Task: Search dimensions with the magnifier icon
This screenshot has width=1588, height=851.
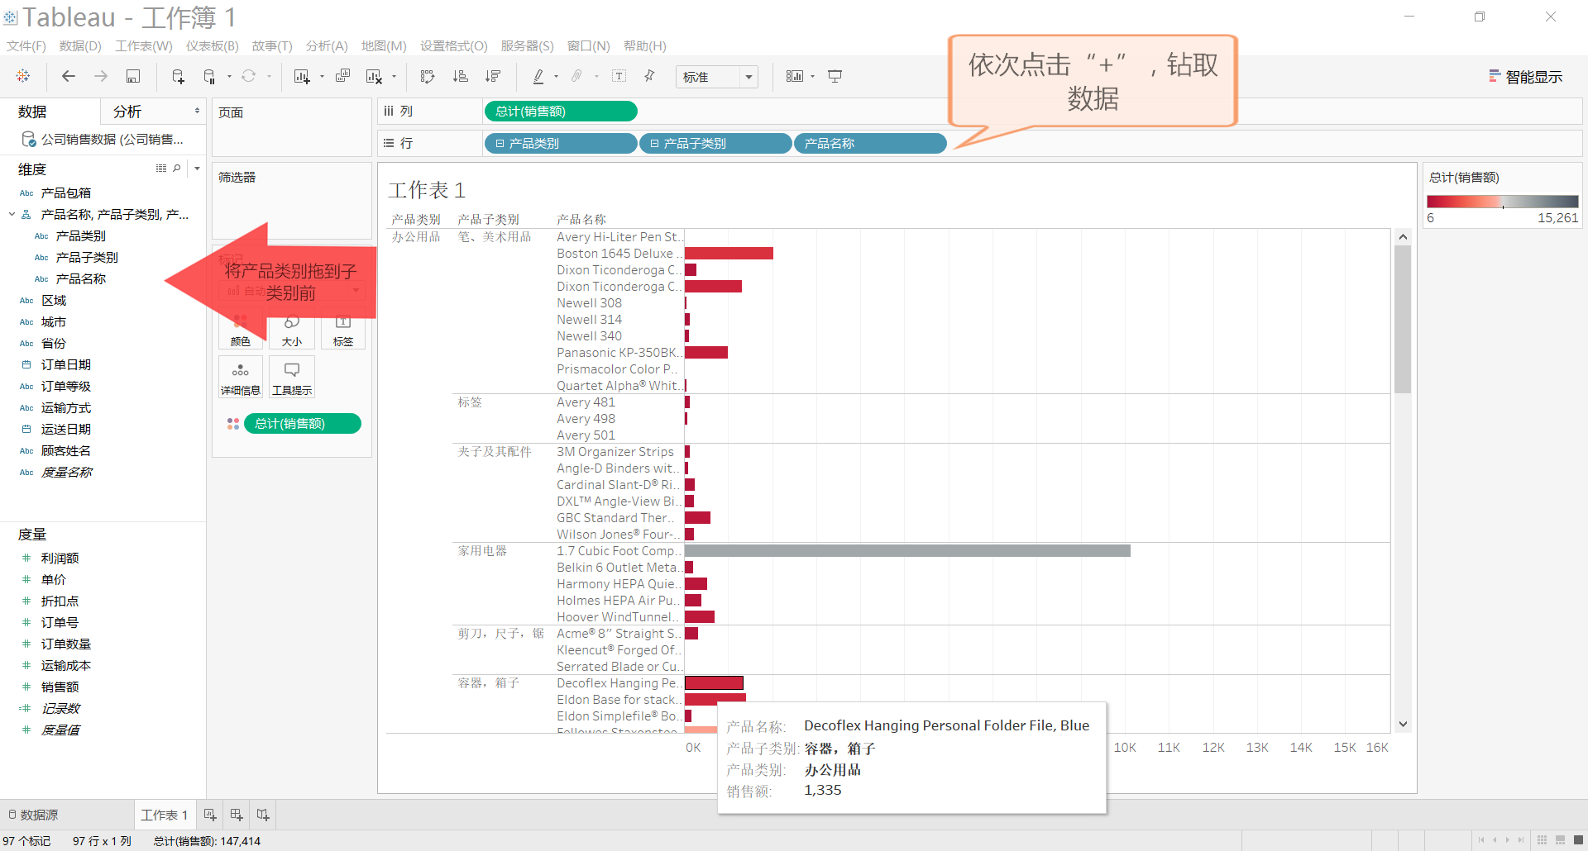Action: [x=176, y=169]
